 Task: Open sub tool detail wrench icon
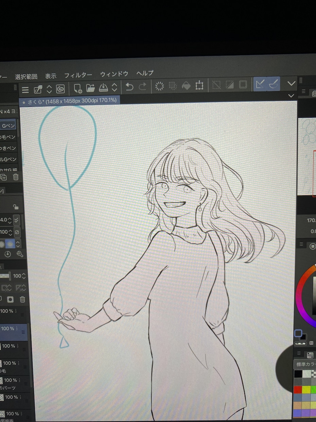20,254
